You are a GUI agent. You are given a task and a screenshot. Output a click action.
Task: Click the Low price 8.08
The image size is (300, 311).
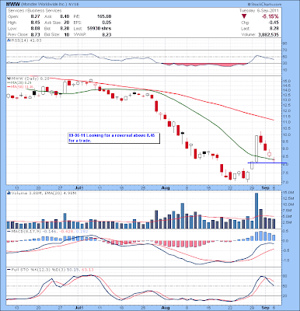(36, 29)
